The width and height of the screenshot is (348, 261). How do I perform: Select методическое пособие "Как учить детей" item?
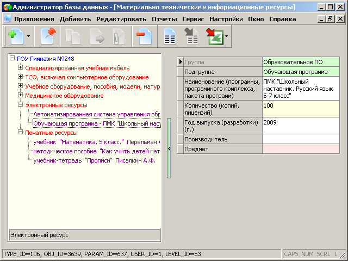pos(97,151)
